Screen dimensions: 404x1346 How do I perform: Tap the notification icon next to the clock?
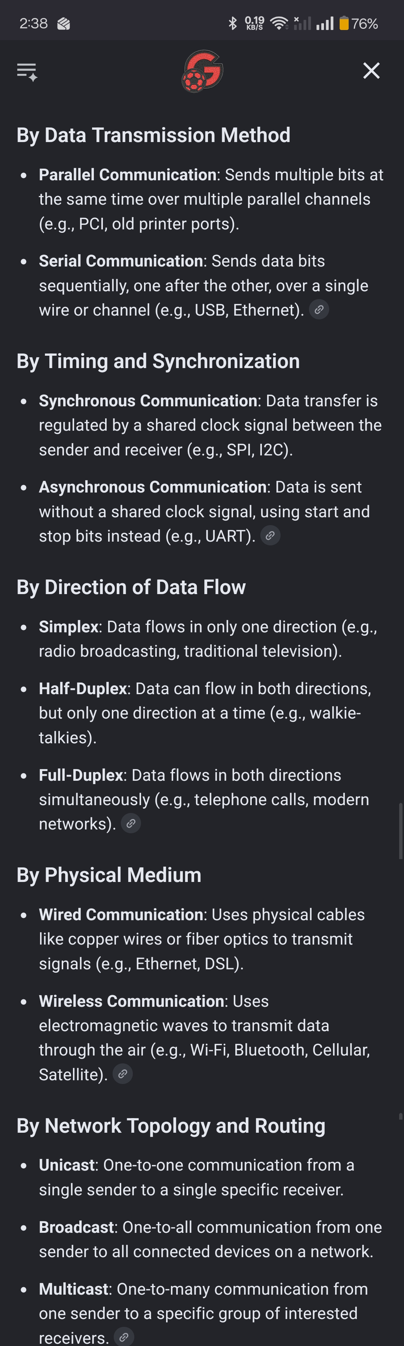point(64,24)
